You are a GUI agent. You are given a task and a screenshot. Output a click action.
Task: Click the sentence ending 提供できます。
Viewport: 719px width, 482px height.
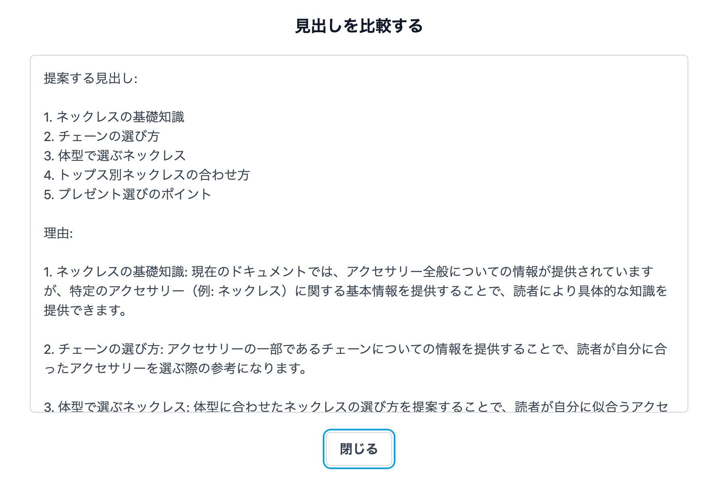(86, 310)
